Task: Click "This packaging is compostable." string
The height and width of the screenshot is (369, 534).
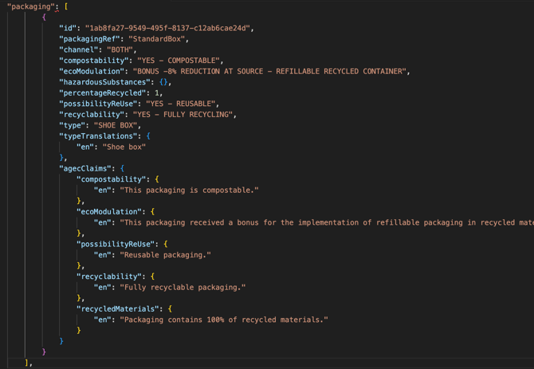Action: coord(189,190)
